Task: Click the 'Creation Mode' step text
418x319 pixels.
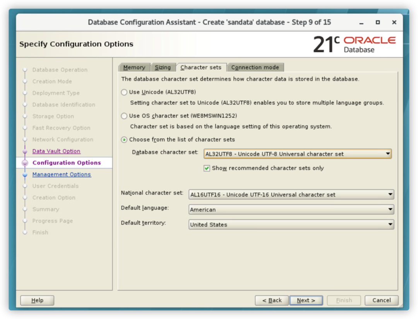Action: pyautogui.click(x=52, y=81)
